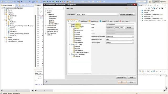This screenshot has width=168, height=94.
Task: Click the OK button
Action: pyautogui.click(x=122, y=82)
